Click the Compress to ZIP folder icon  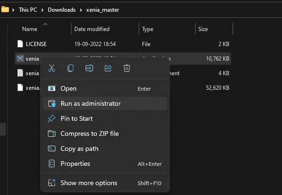[x=52, y=133]
